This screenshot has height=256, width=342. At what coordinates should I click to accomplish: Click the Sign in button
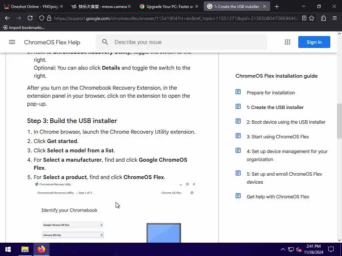pyautogui.click(x=314, y=42)
